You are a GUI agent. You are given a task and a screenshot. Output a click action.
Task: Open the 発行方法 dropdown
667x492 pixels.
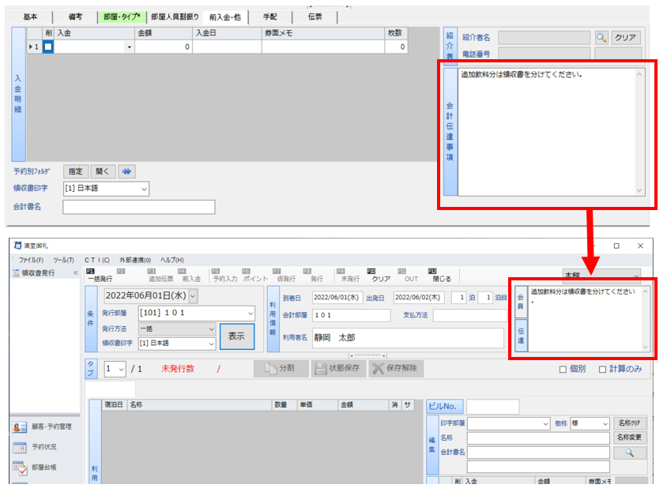click(210, 329)
